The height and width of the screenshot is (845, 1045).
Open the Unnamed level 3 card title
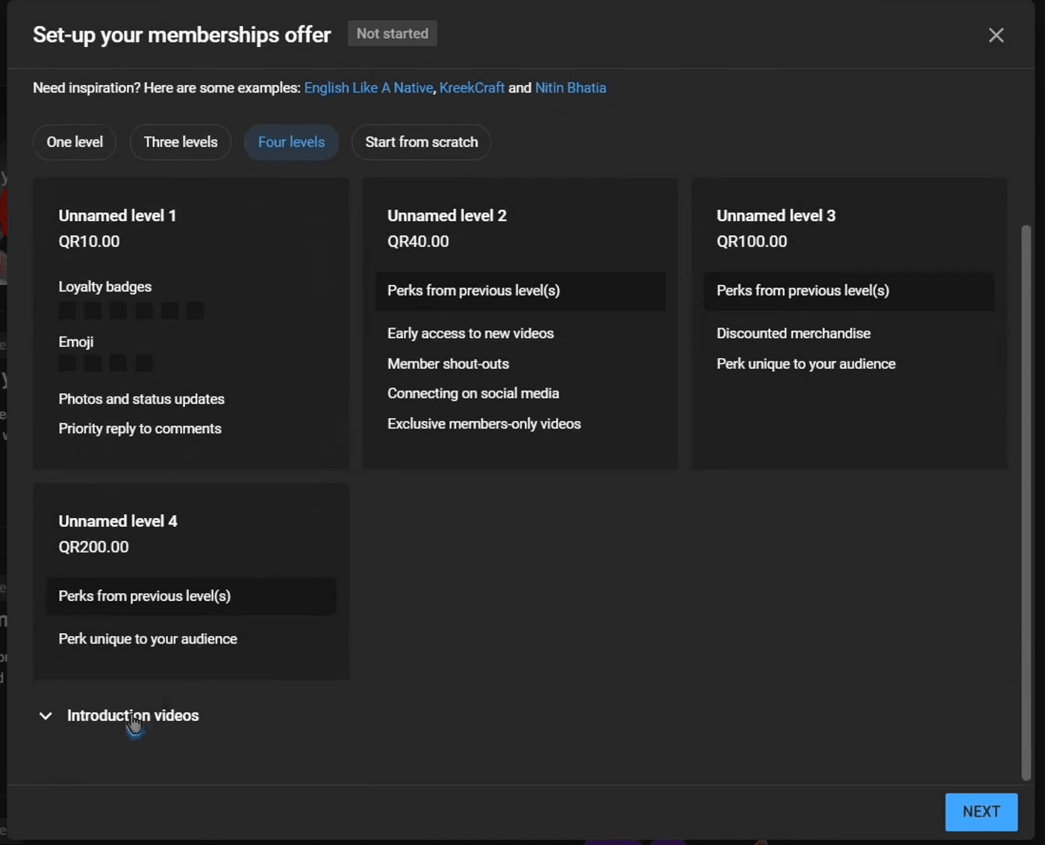tap(776, 216)
